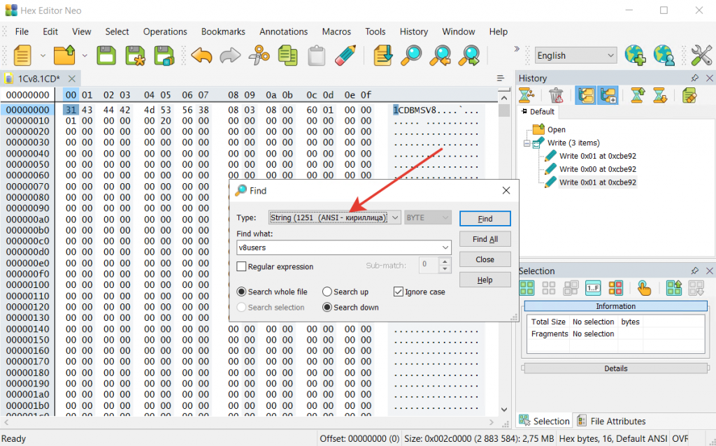The image size is (716, 446).
Task: Switch to the File Attributes tab
Action: click(612, 421)
